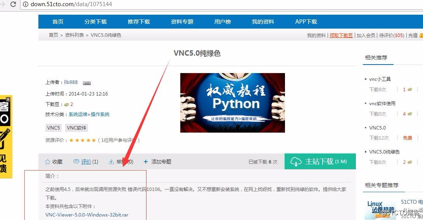Open the 用户榜 nav item
This screenshot has width=423, height=220.
tap(223, 22)
